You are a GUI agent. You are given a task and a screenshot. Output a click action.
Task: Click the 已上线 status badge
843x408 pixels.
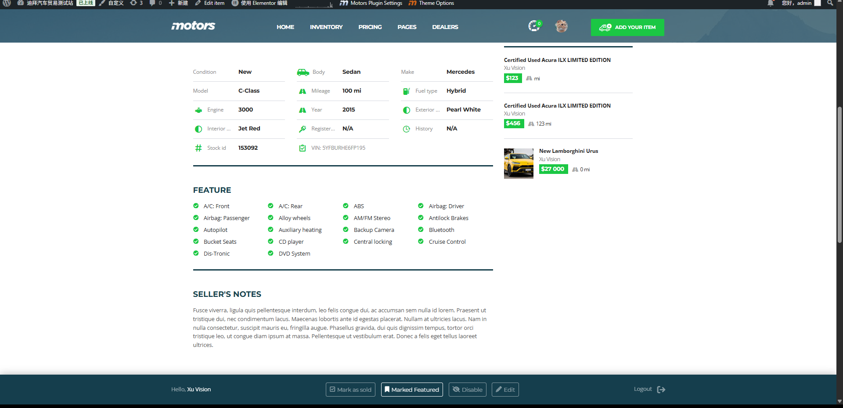click(86, 3)
